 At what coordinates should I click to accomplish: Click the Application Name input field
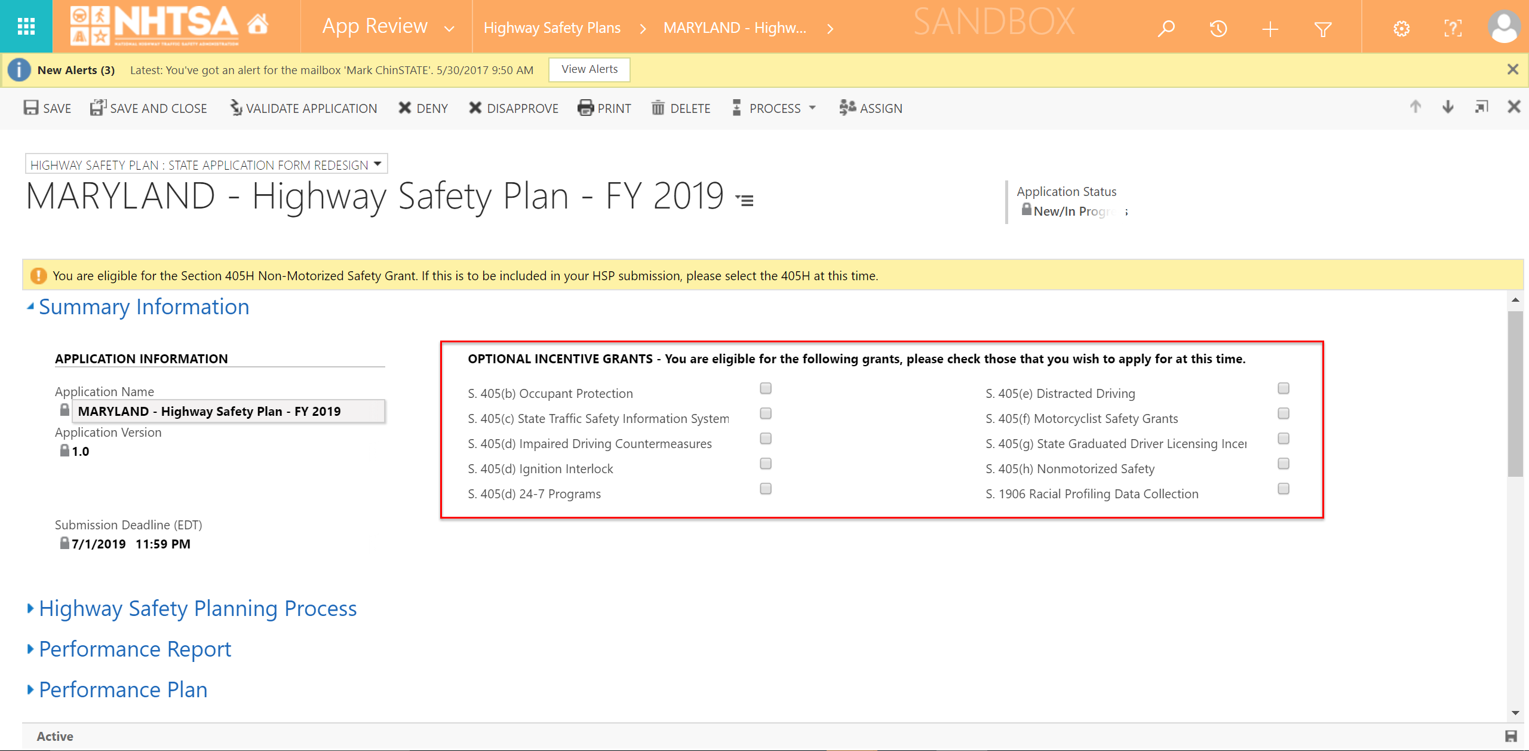tap(228, 411)
